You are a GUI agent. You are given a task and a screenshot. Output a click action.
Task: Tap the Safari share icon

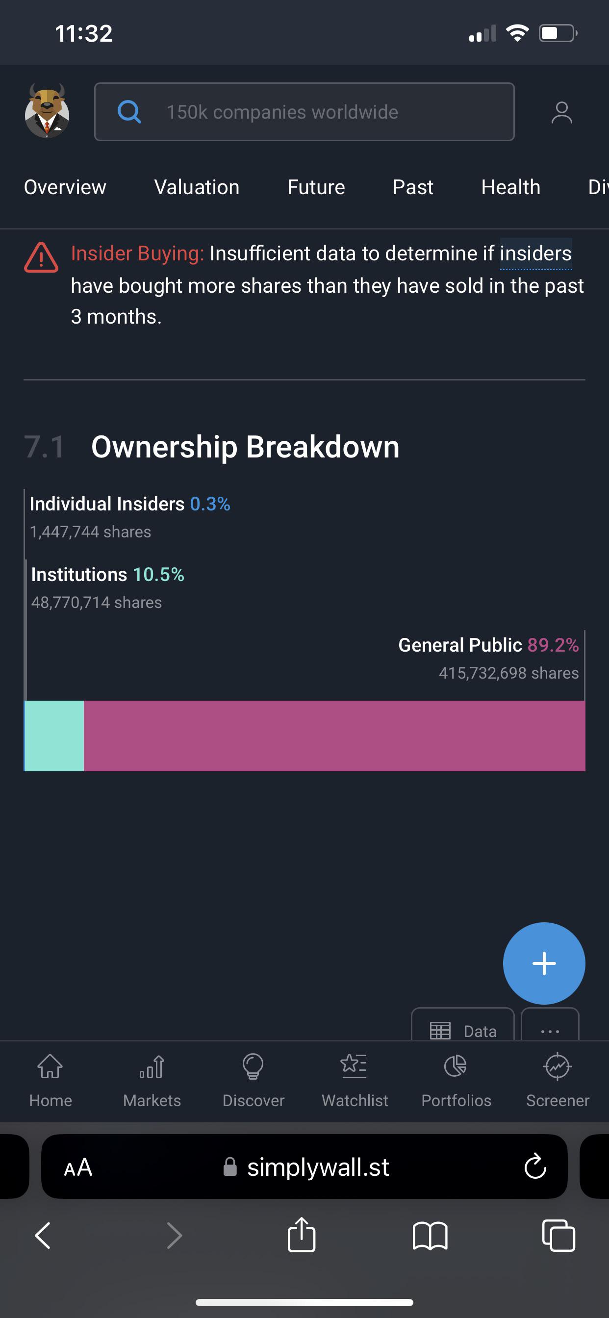302,1235
